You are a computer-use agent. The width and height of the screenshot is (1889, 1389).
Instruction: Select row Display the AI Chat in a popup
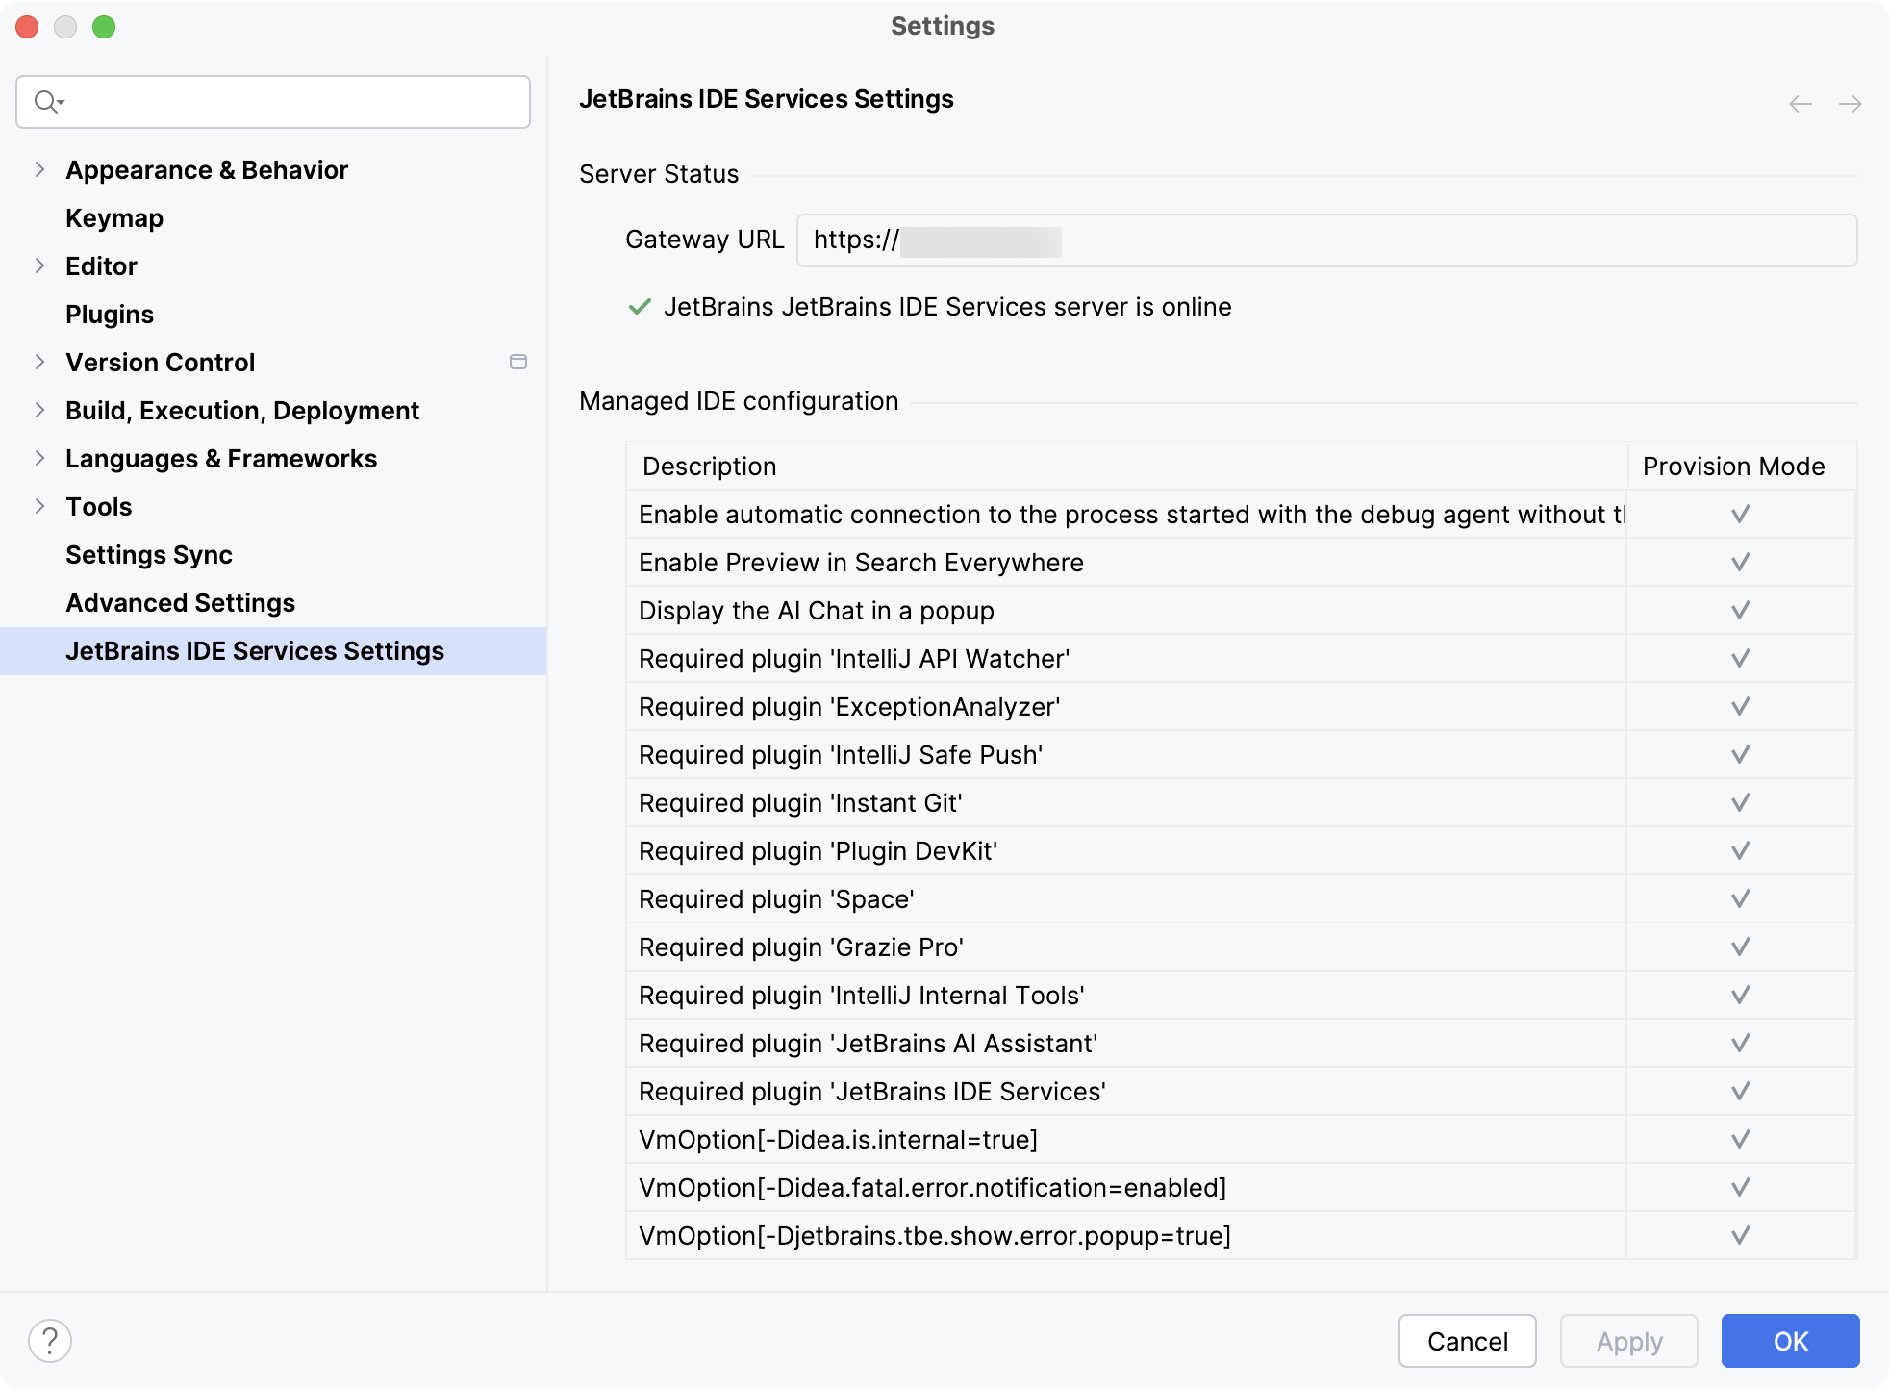(x=1241, y=610)
